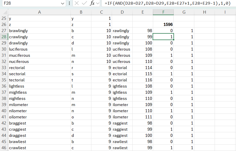236x151 pixels.
Task: Select row 28 header
Action: click(4, 37)
